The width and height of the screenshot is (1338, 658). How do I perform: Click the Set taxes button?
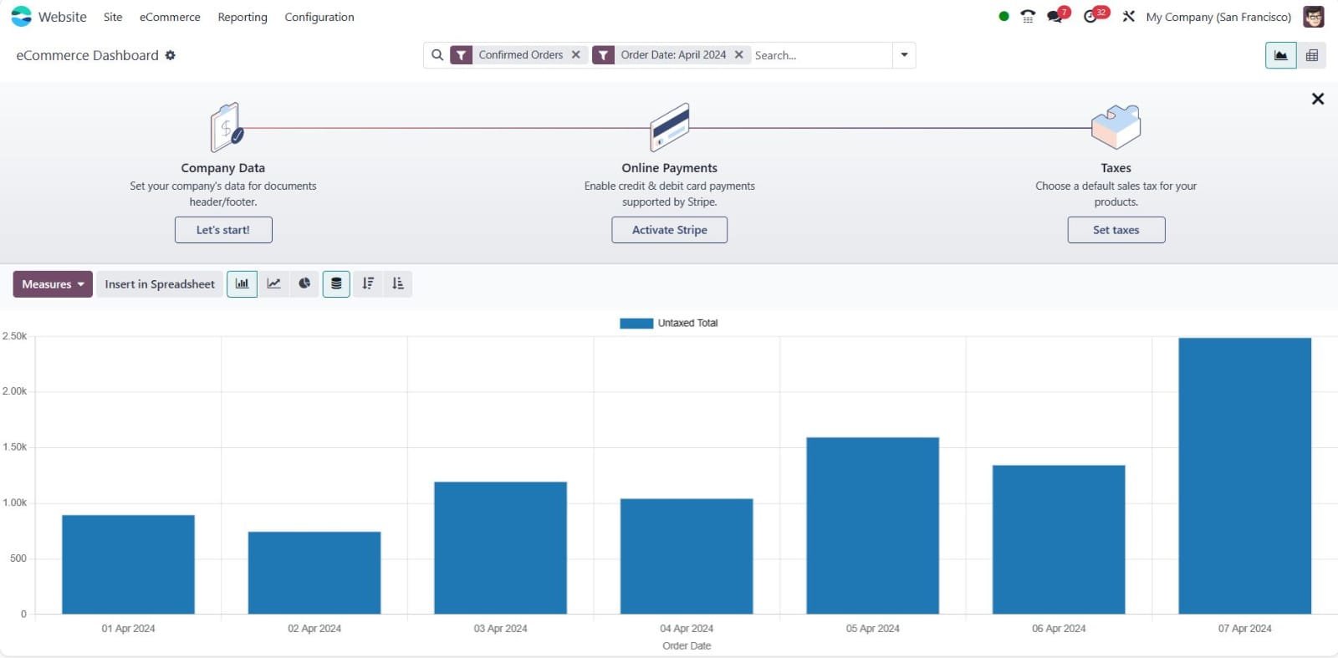[1116, 230]
